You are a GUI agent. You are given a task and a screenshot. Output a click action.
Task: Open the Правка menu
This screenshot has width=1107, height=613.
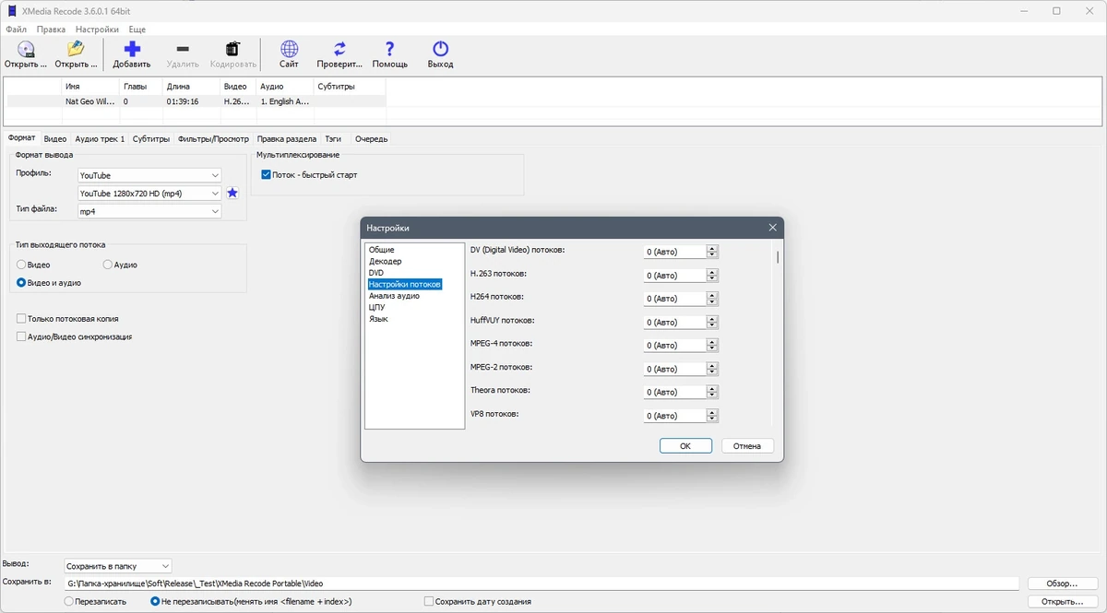(51, 29)
